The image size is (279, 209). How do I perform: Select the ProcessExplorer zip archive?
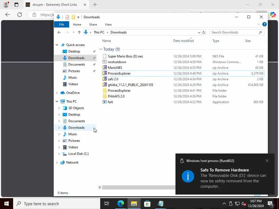[119, 73]
